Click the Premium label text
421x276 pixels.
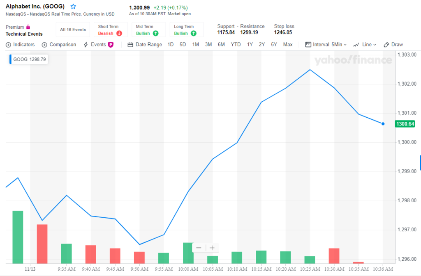click(x=15, y=27)
